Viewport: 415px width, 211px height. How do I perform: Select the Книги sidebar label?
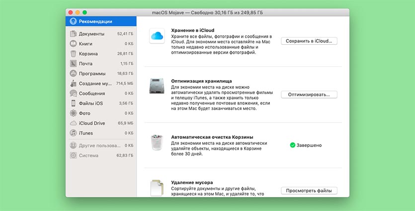coord(85,44)
